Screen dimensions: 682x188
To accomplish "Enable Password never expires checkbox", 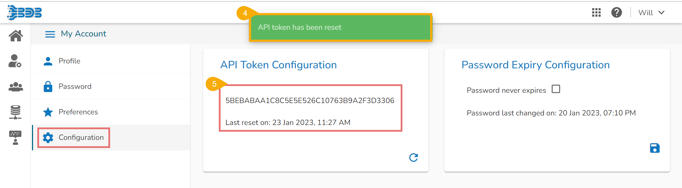I will [556, 89].
